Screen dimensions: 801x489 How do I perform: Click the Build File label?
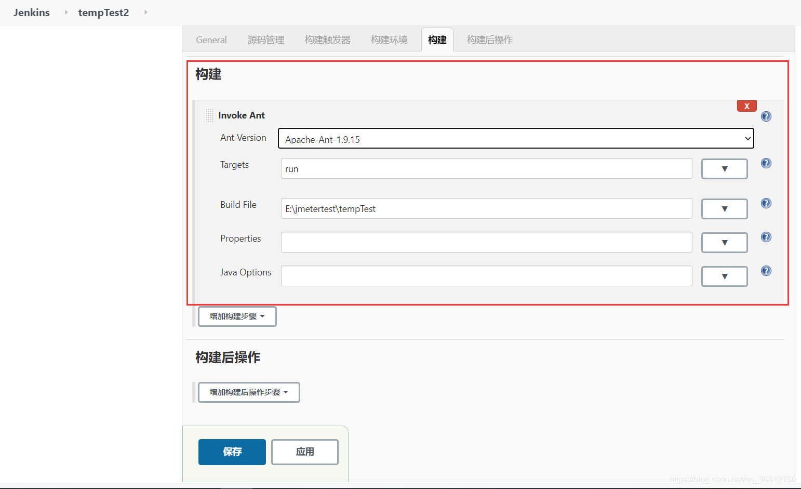[238, 205]
